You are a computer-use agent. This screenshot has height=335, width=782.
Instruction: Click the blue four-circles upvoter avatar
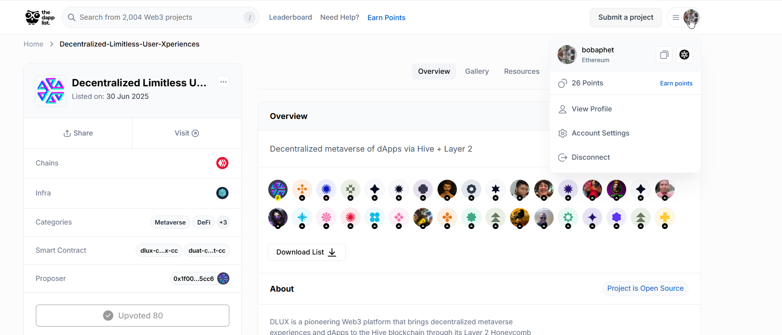pos(374,218)
